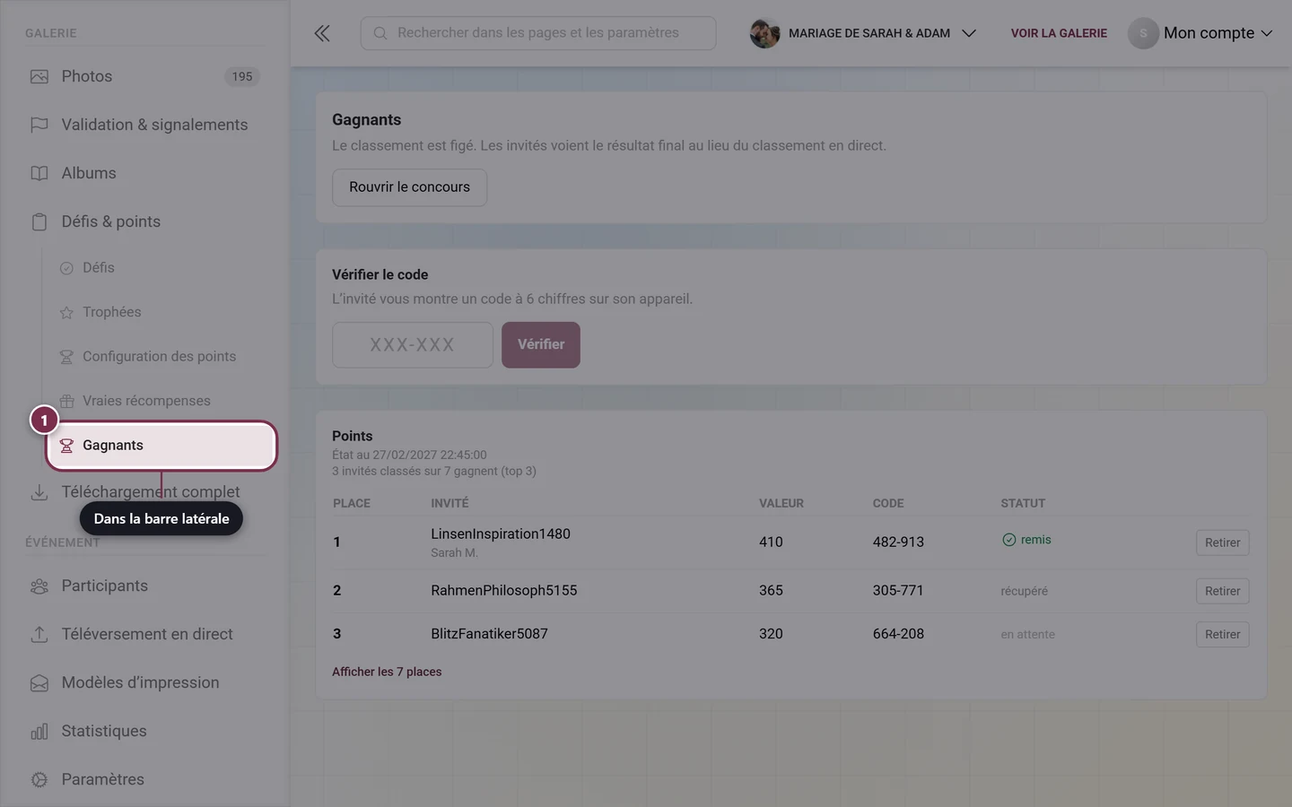
Task: Click the value 365 cell
Action: [771, 590]
